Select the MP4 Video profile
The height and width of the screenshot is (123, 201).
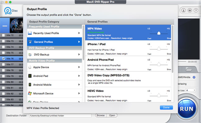[128, 33]
